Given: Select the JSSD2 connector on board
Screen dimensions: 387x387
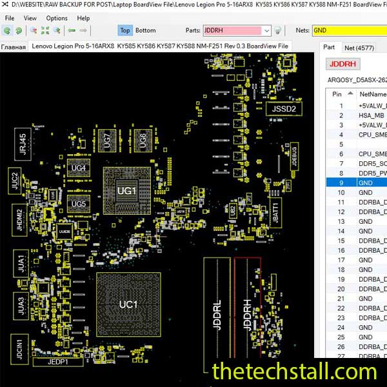Looking at the screenshot, I should point(284,109).
